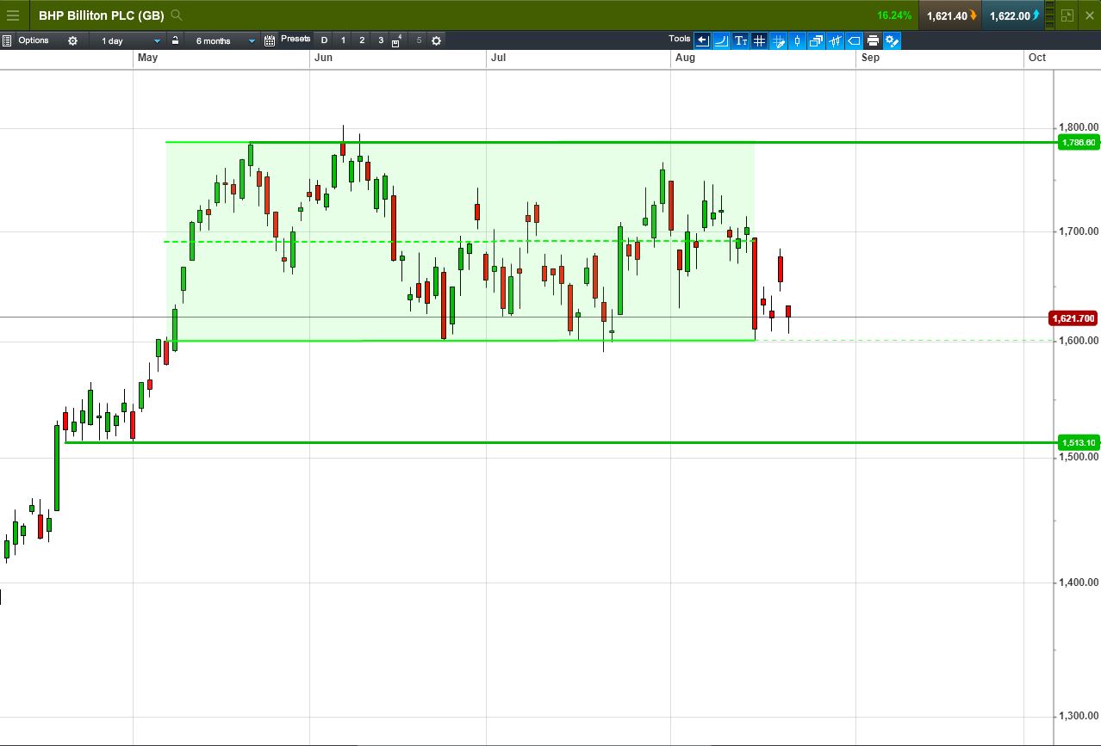Open the Options menu

point(34,40)
